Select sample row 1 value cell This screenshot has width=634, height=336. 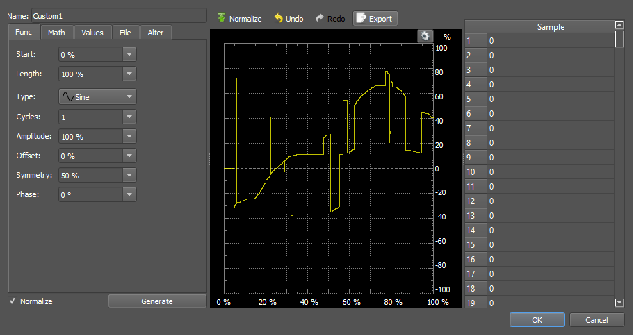pos(549,41)
